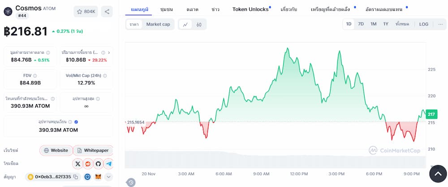Add Cosmos to watchlist with star button

86,12
